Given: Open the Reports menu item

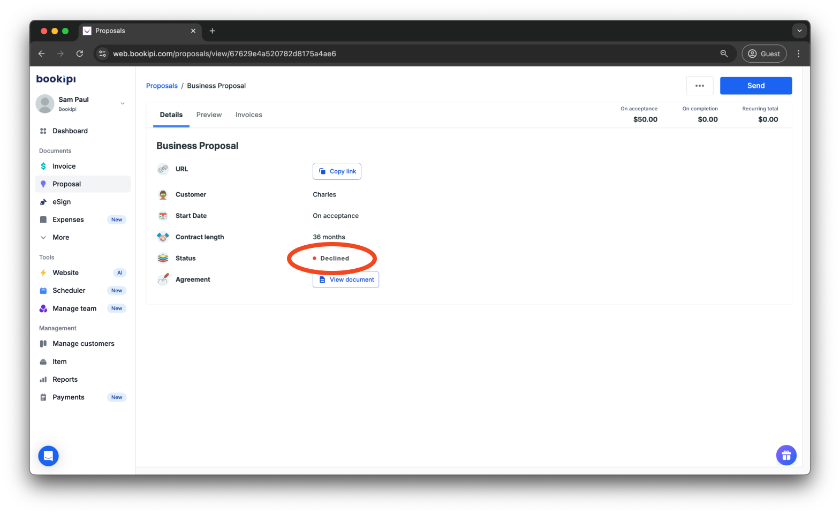Looking at the screenshot, I should (82, 380).
